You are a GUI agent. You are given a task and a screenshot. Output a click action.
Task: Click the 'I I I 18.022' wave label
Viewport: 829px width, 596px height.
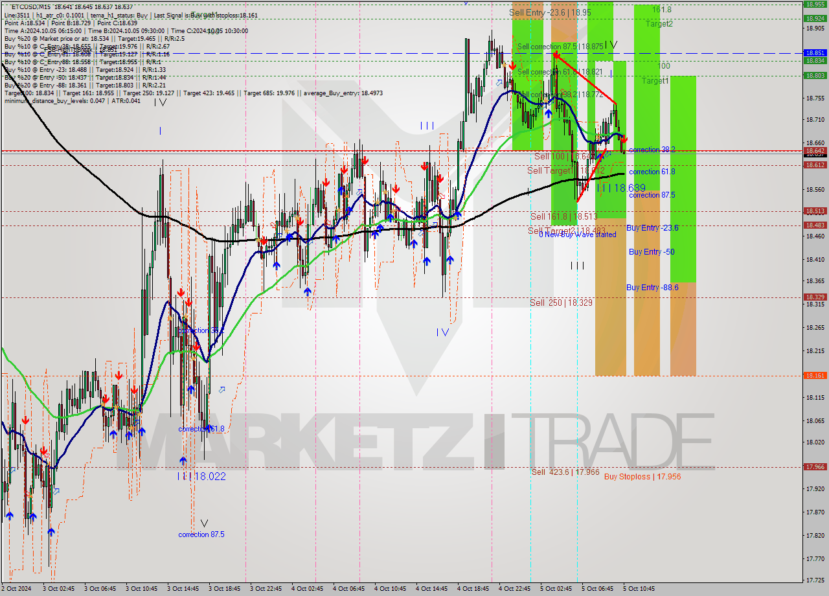pos(201,476)
